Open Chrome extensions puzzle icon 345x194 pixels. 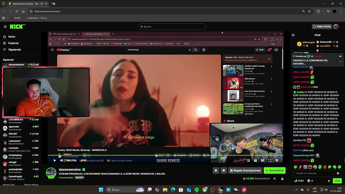point(318,11)
